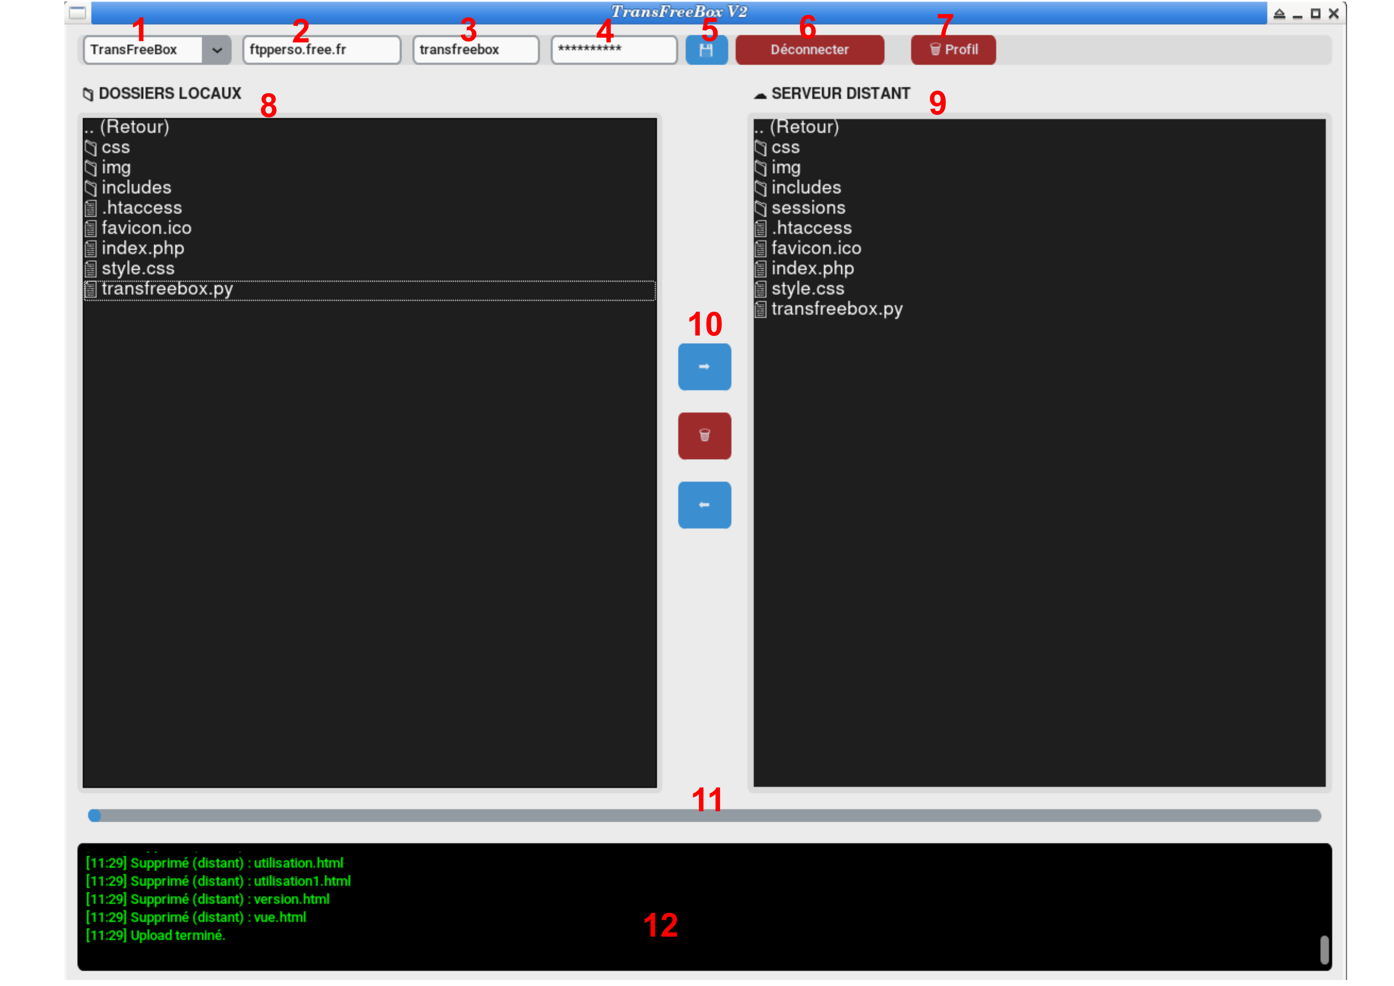Click the window menu icon in title bar
The image size is (1394, 986).
[78, 13]
